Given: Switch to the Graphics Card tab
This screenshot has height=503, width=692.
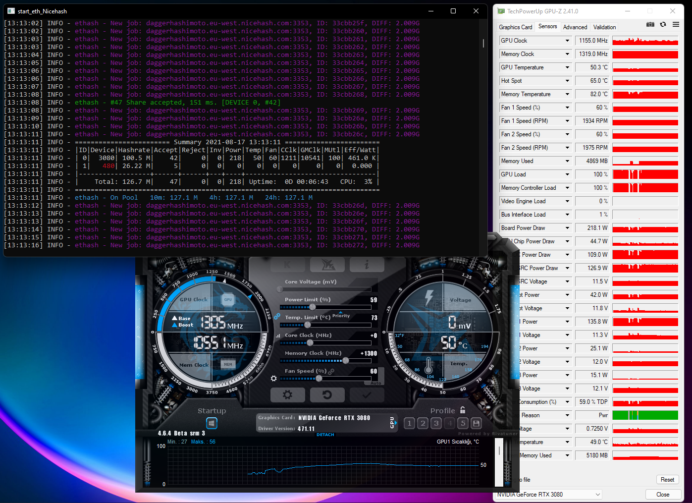Looking at the screenshot, I should click(x=515, y=27).
